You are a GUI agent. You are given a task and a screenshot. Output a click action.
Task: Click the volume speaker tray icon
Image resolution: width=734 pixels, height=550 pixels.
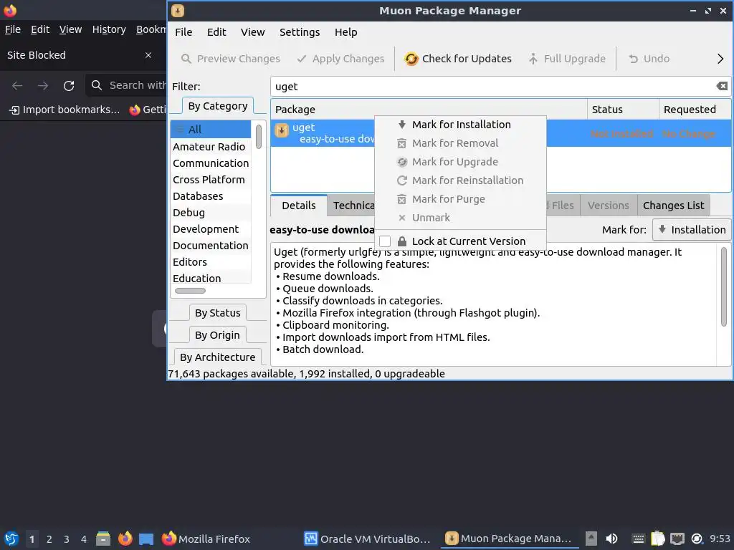(x=611, y=539)
